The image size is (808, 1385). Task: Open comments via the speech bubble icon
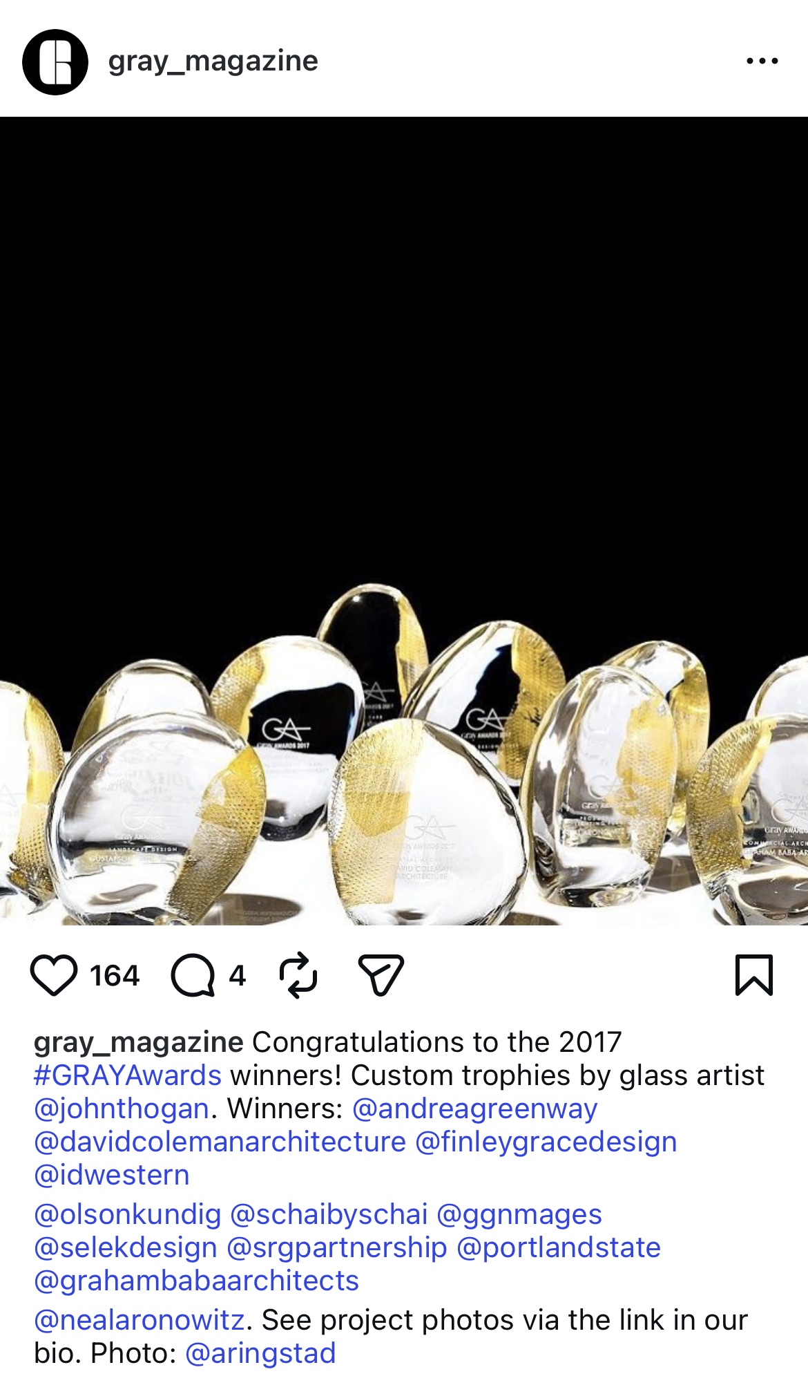click(193, 975)
